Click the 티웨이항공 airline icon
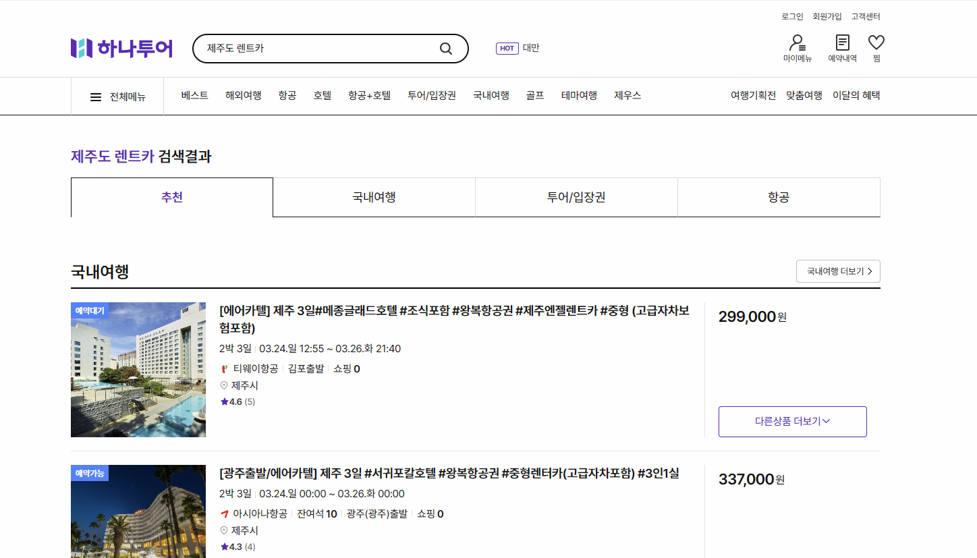The width and height of the screenshot is (977, 558). point(223,368)
